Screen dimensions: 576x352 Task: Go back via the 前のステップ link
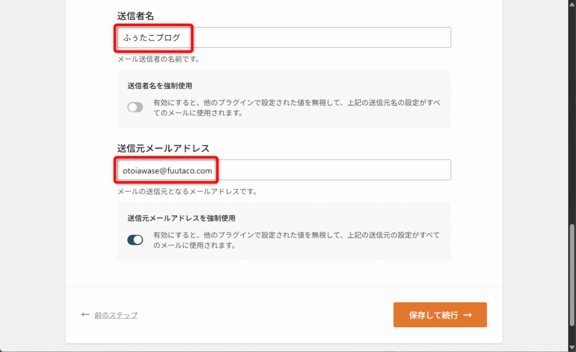(x=116, y=316)
